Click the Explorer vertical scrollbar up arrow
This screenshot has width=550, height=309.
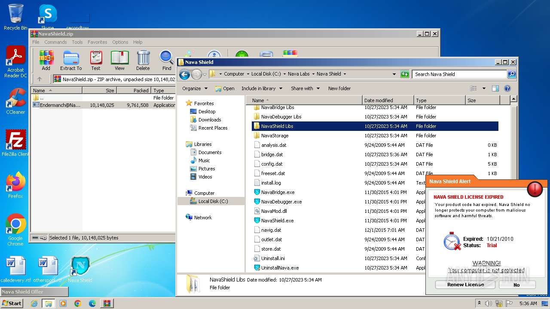pos(513,100)
